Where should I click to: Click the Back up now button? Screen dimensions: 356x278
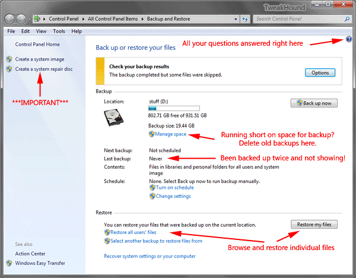[x=314, y=103]
